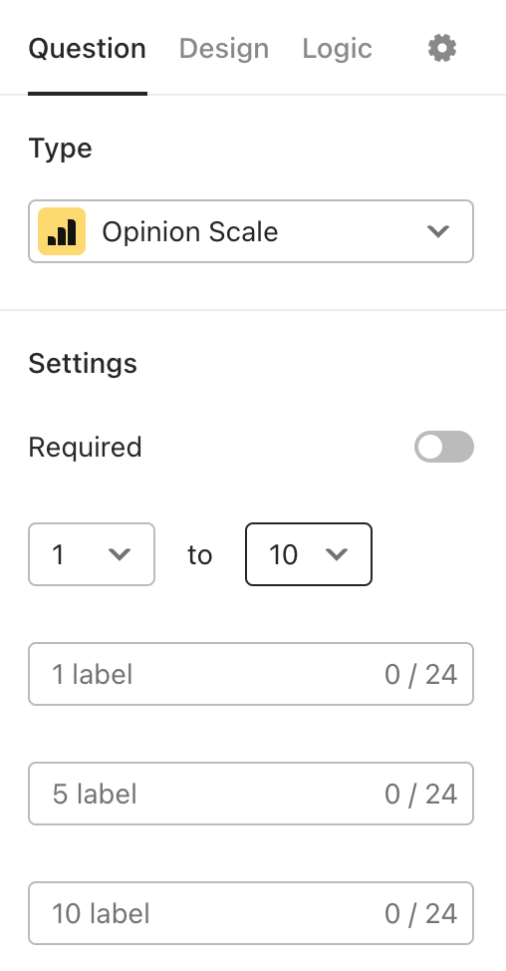Open the Opinion Scale type dropdown
This screenshot has width=506, height=971.
tap(251, 231)
